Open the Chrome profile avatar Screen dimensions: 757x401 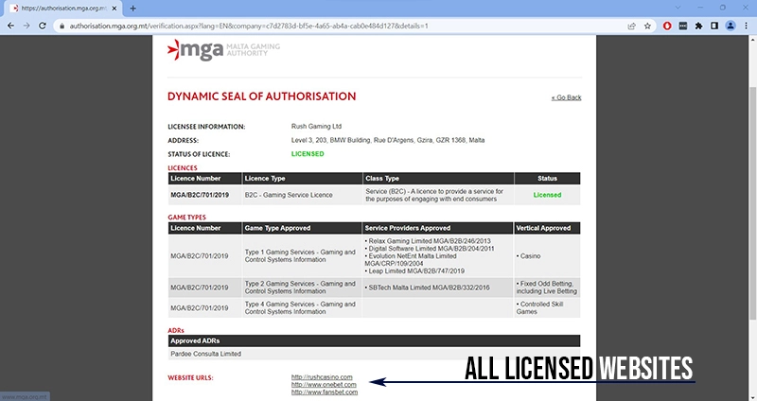tap(731, 26)
